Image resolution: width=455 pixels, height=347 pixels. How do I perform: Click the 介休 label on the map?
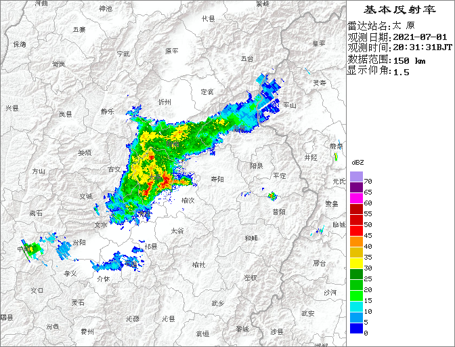103,279
